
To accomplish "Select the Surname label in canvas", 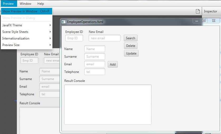I will tap(26, 79).
